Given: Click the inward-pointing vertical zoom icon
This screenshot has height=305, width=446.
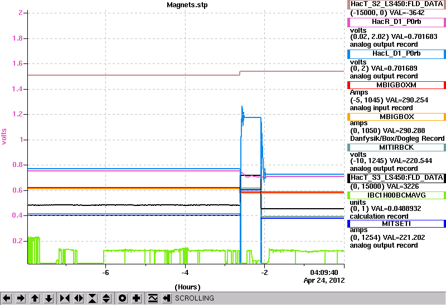Looking at the screenshot, I should 93,298.
